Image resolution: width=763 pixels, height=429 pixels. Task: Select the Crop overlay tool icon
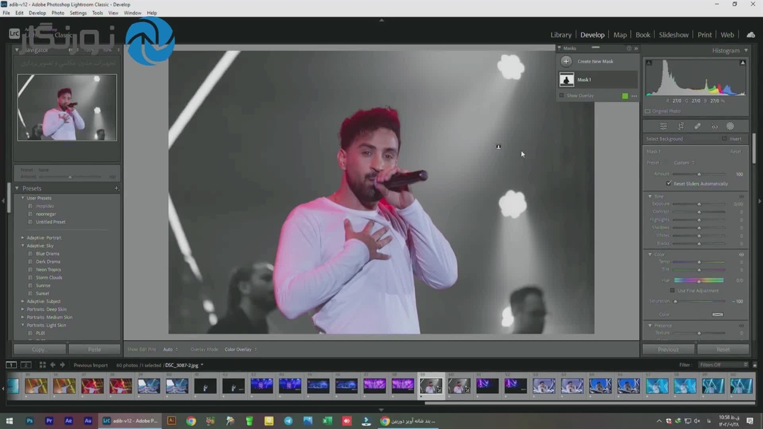pos(681,126)
